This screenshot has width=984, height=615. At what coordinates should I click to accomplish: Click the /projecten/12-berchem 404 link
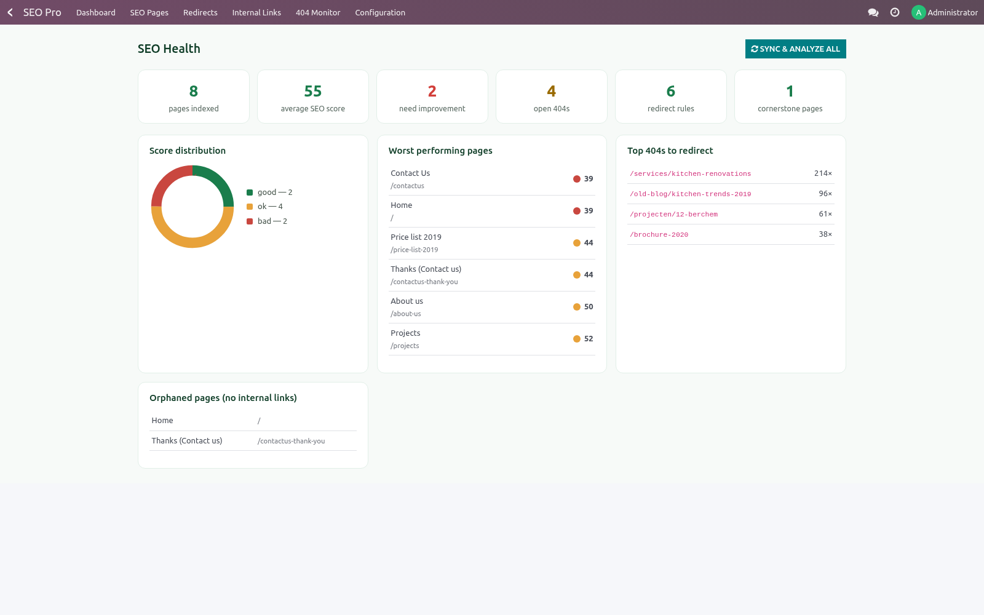point(674,214)
